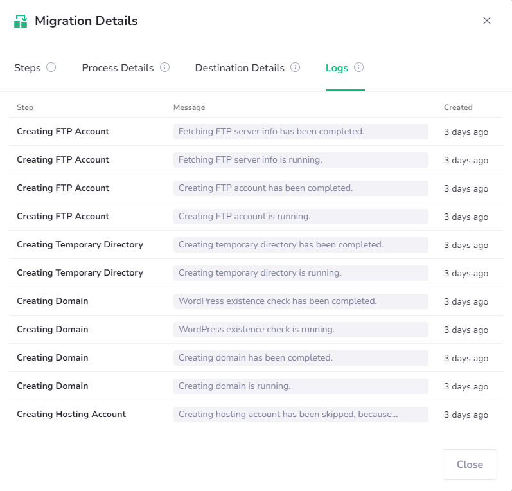Click the Created column header
This screenshot has width=512, height=491.
click(x=458, y=107)
